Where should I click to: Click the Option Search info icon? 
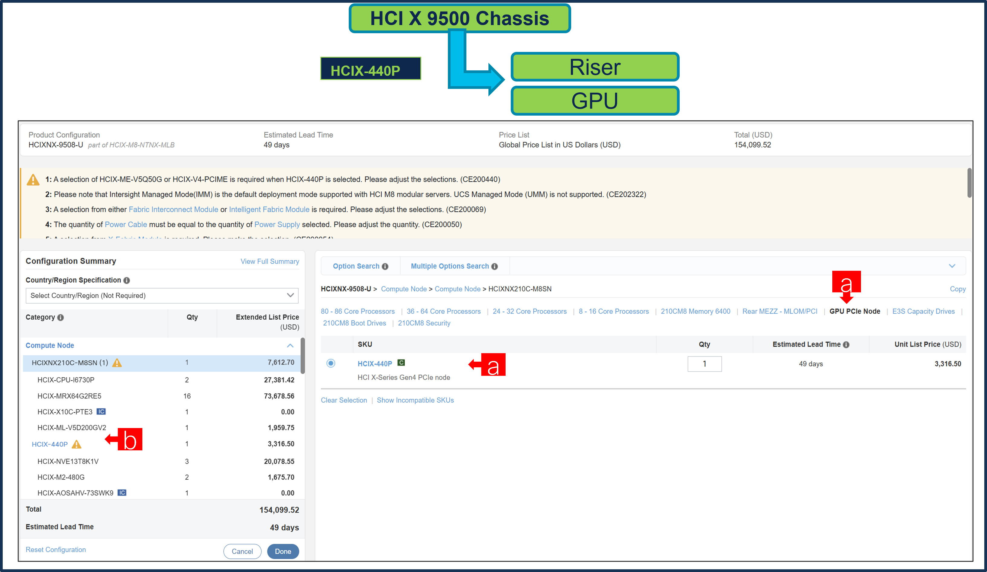(x=385, y=266)
